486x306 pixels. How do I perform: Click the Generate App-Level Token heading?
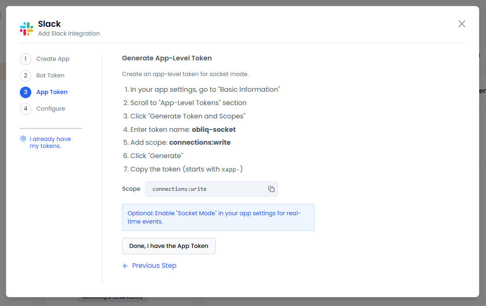167,58
